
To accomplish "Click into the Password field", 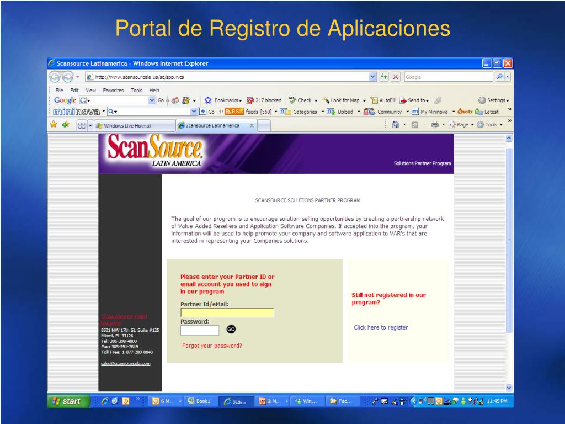I will [x=200, y=330].
